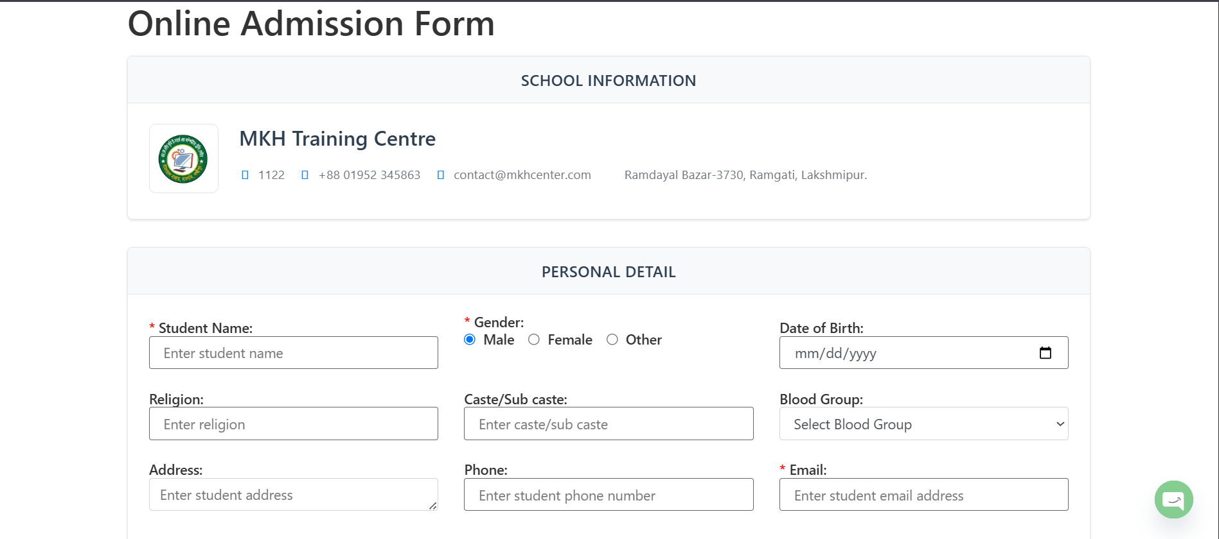
Task: Click the Caste/Sub caste input field
Action: point(609,424)
